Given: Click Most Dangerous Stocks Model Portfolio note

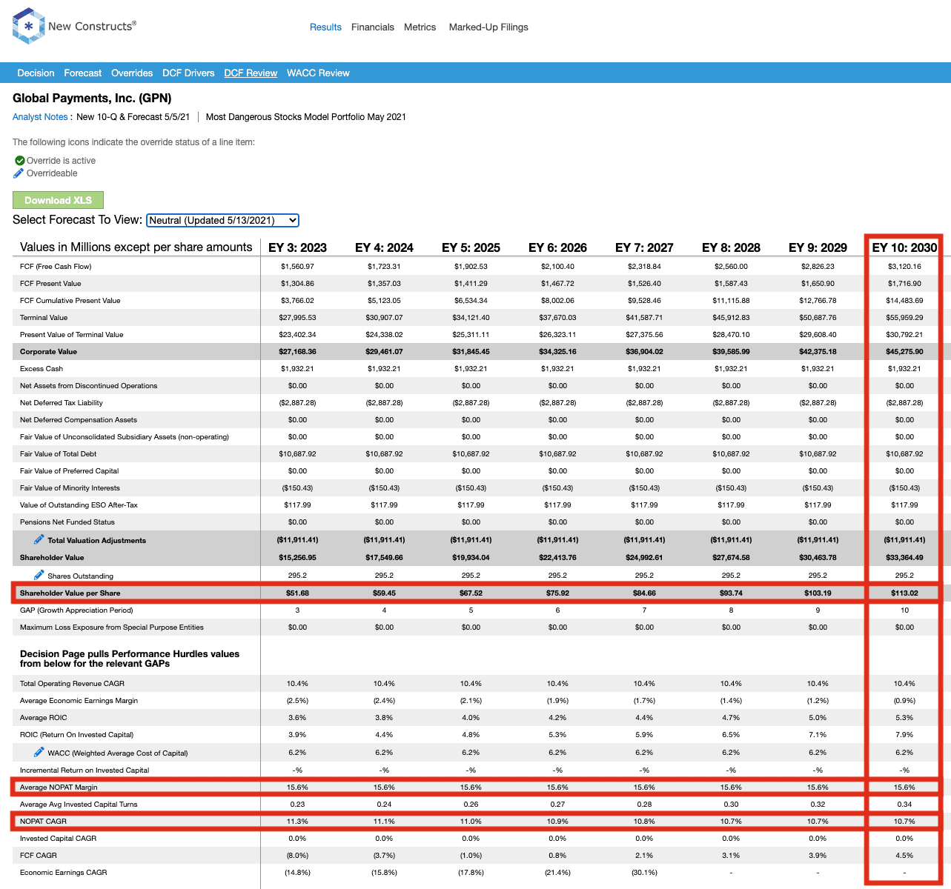Looking at the screenshot, I should tap(306, 117).
